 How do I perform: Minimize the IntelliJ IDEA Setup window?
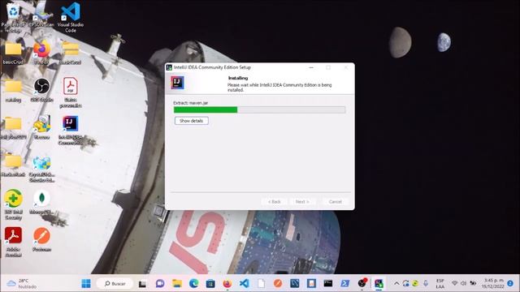click(x=311, y=67)
